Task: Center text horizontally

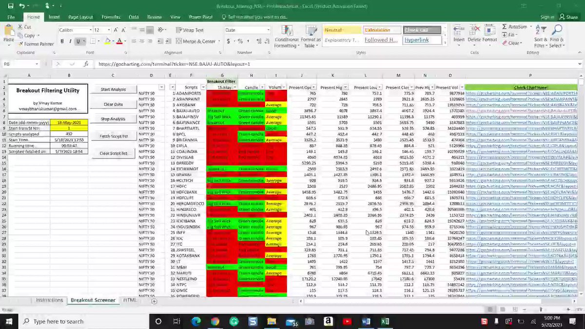Action: [x=143, y=41]
